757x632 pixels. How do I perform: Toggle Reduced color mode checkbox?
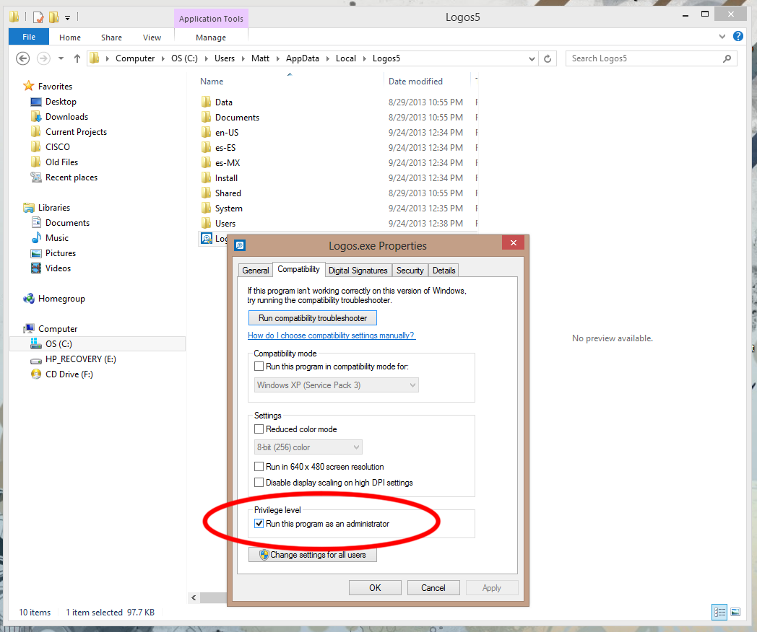(259, 429)
